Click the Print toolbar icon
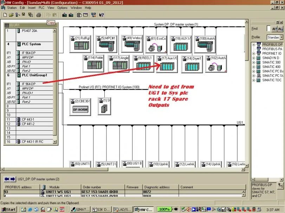This screenshot has width=285, height=213. [39, 15]
